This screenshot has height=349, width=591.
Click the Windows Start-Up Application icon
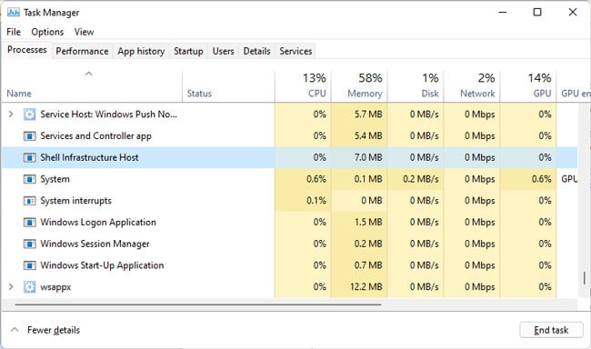click(29, 265)
